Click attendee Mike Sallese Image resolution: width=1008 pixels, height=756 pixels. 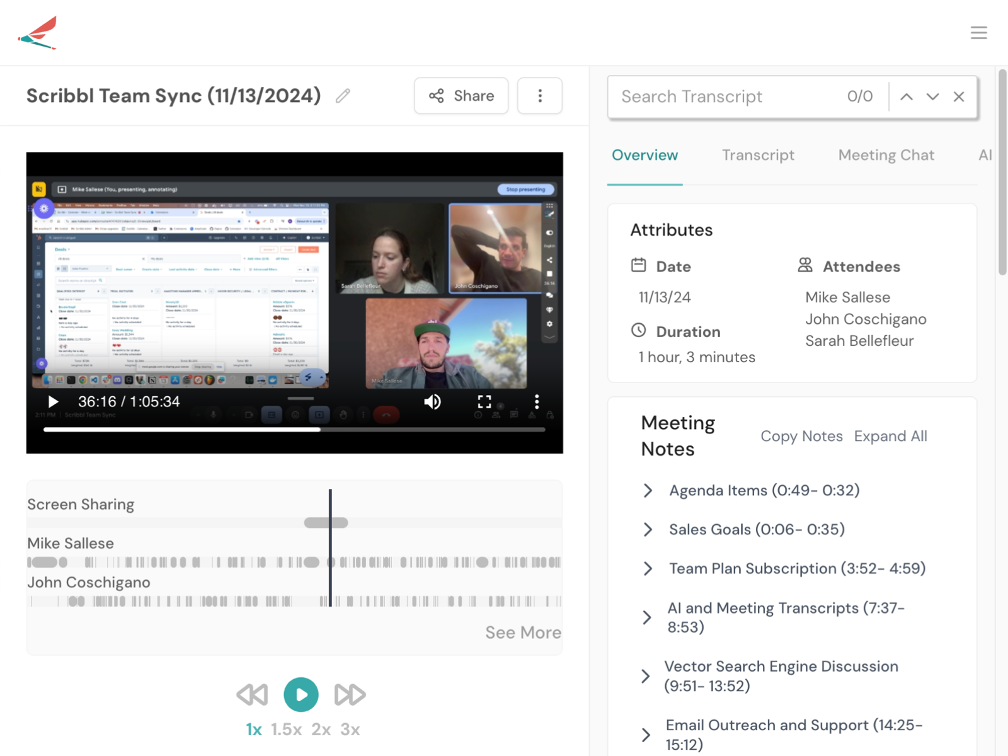click(x=847, y=297)
